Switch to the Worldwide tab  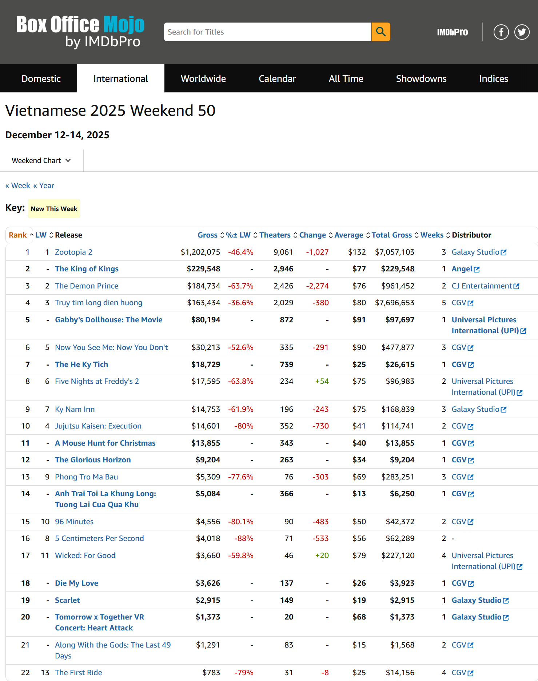point(203,79)
